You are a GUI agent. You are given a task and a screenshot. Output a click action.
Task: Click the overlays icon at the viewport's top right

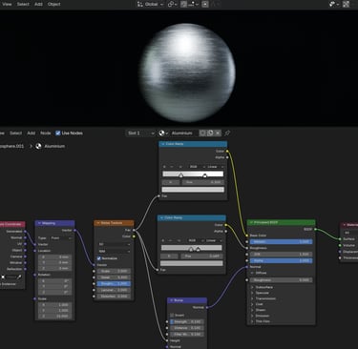click(x=346, y=4)
